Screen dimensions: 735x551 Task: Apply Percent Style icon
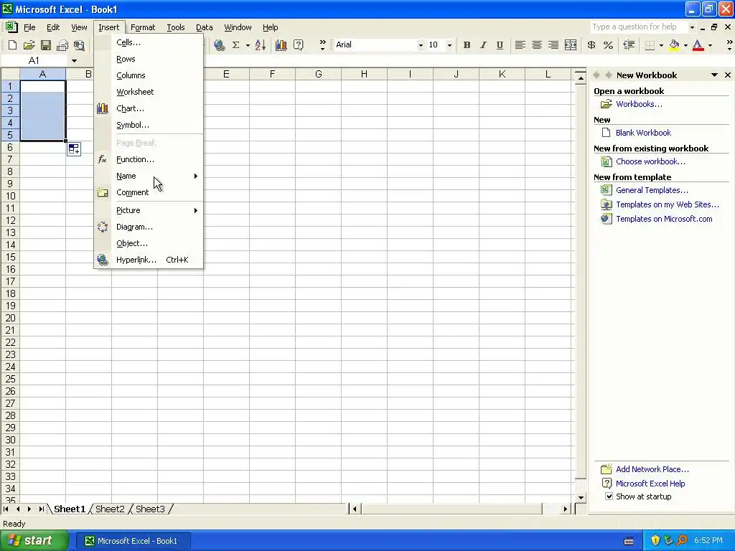coord(608,45)
